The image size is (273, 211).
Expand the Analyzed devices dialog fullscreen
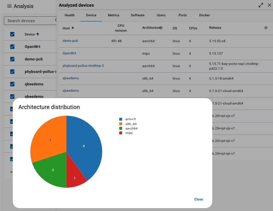tap(261, 5)
